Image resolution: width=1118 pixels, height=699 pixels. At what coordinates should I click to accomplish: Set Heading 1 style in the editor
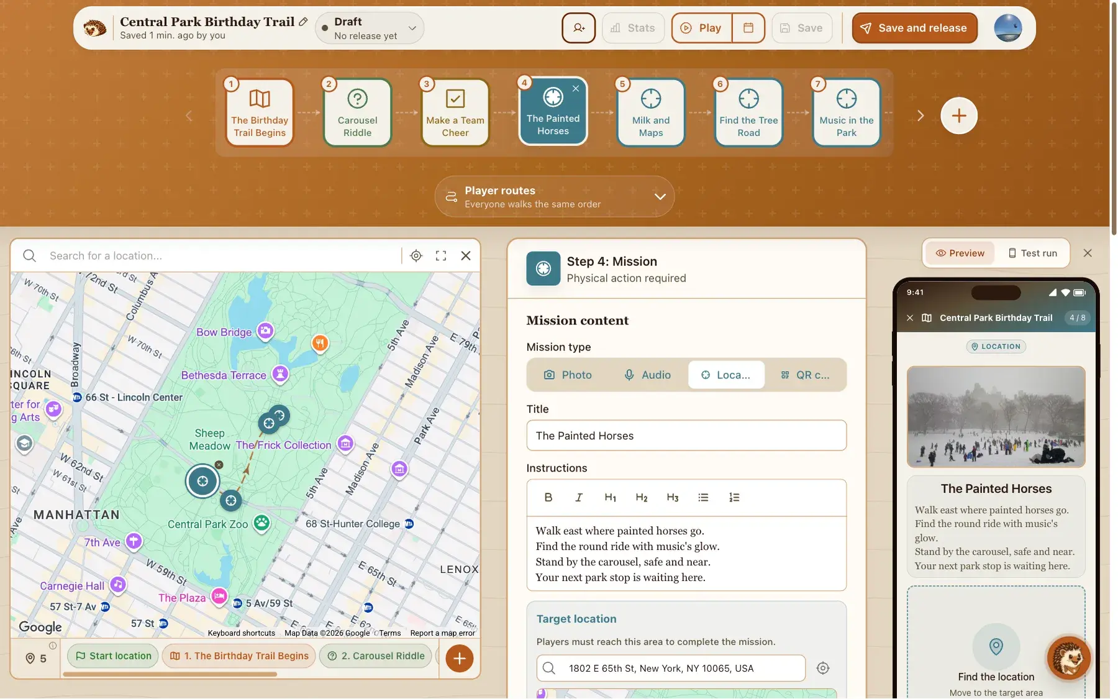coord(610,498)
